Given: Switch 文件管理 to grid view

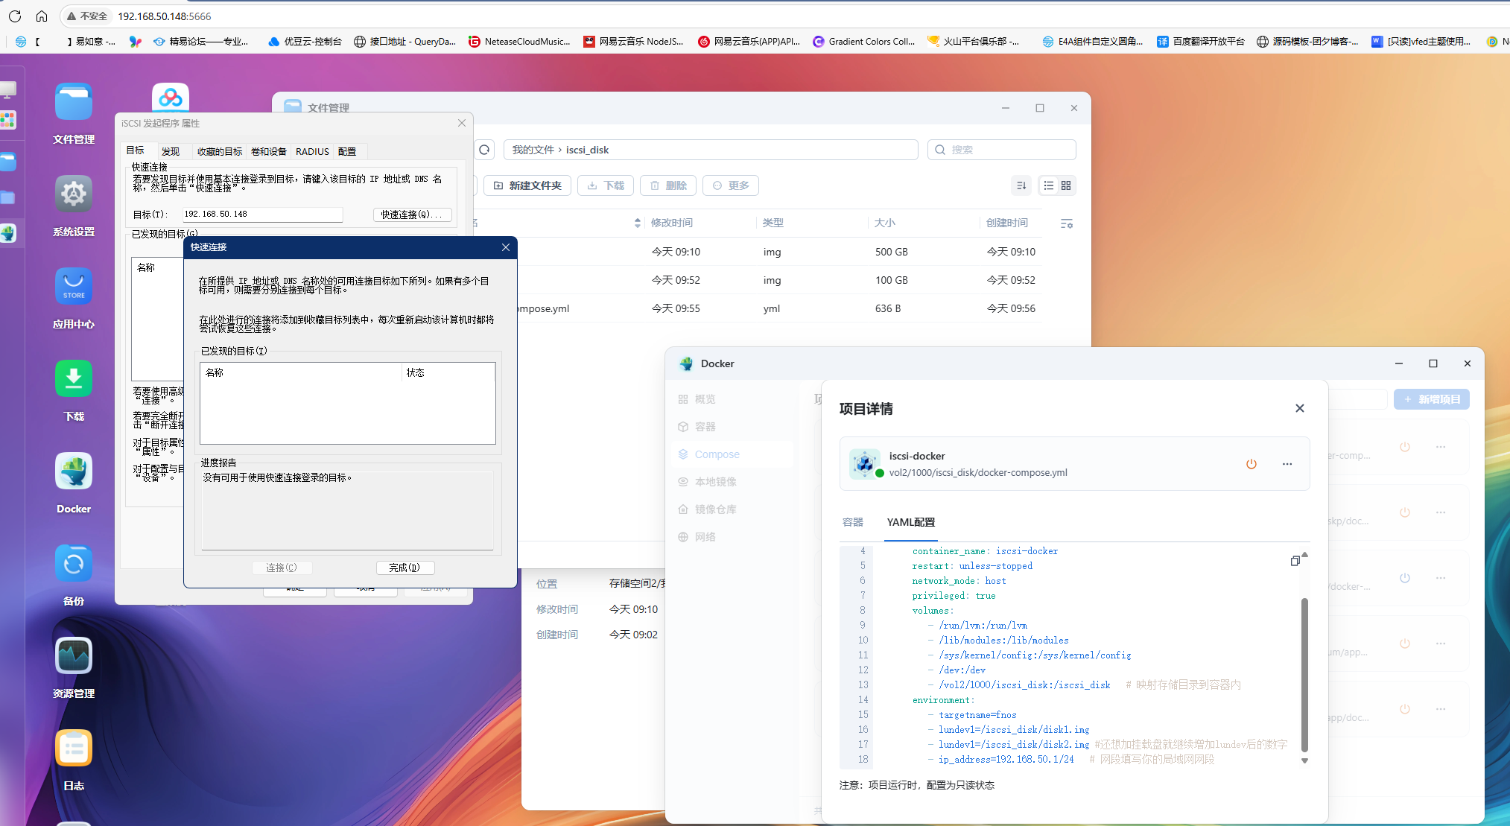Looking at the screenshot, I should coord(1066,185).
